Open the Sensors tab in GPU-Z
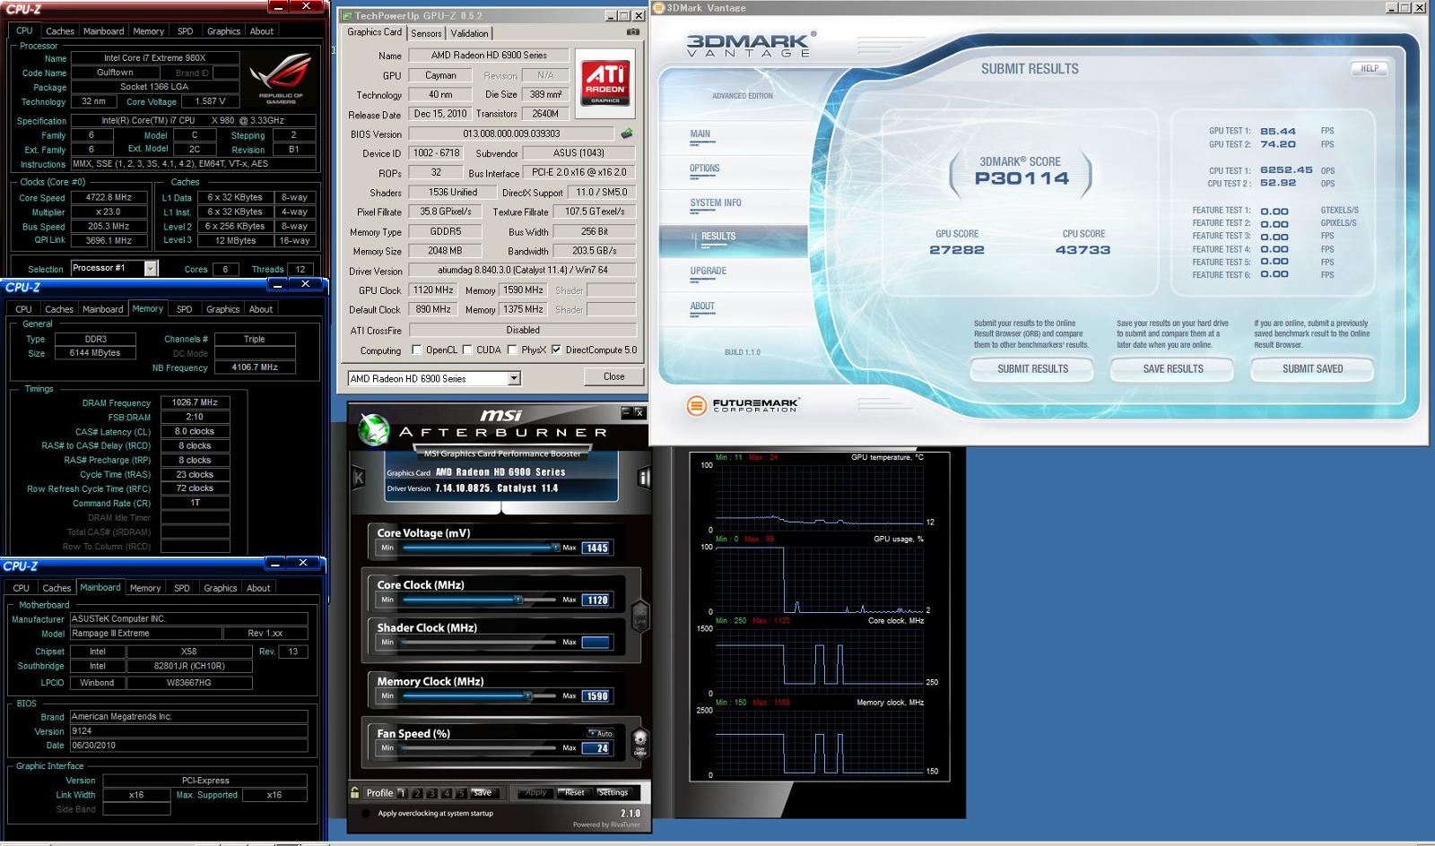1435x846 pixels. pyautogui.click(x=427, y=33)
